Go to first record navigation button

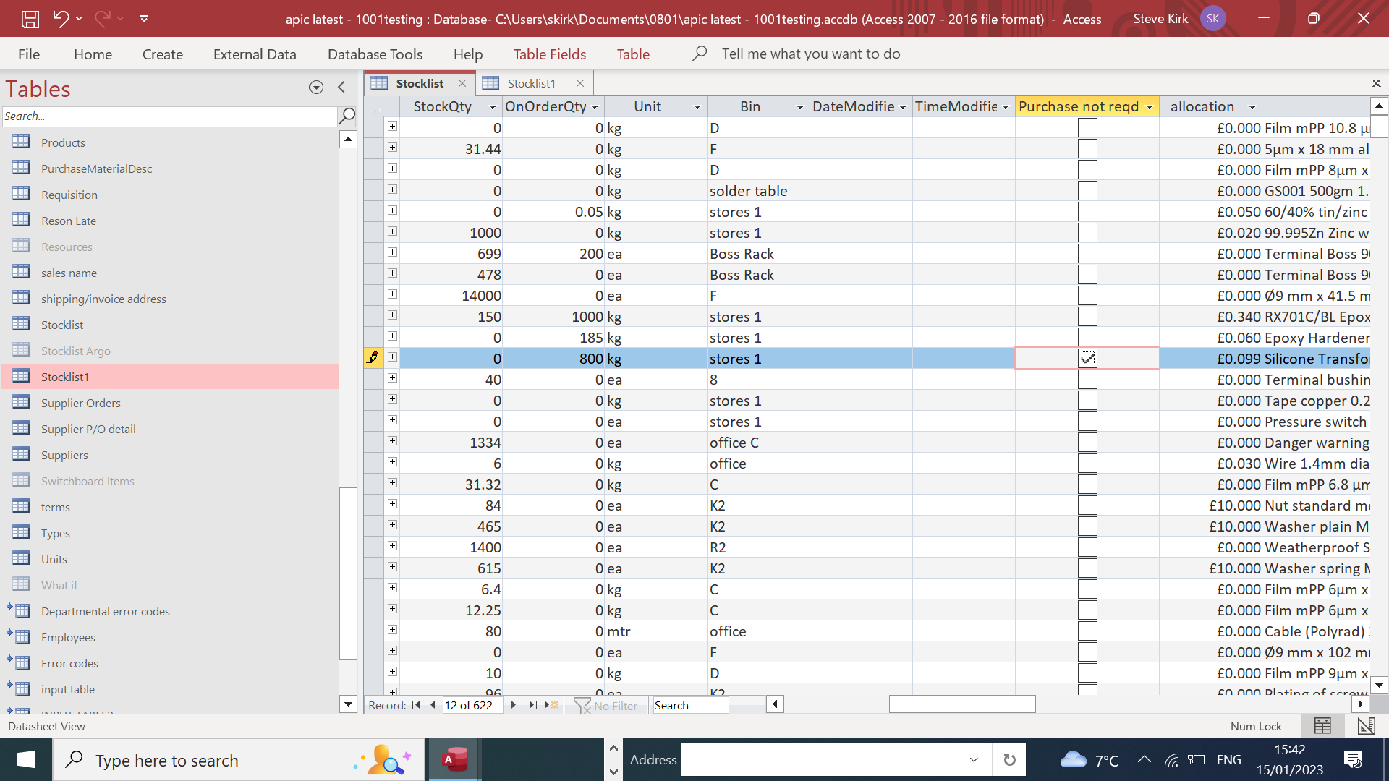tap(416, 705)
